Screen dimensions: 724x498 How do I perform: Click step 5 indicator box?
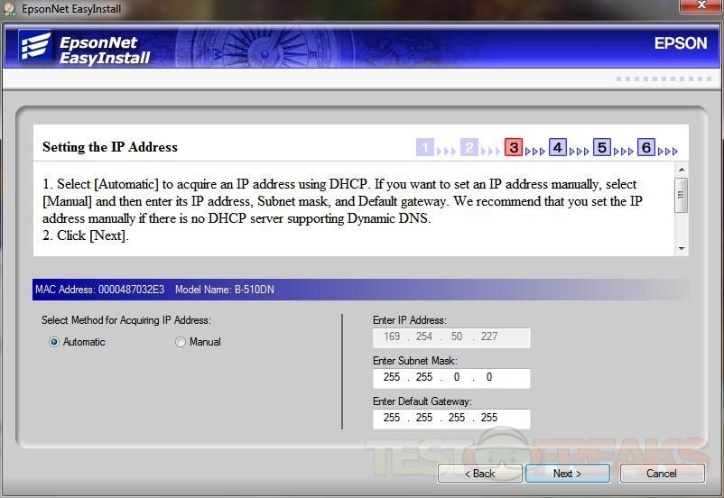[602, 148]
